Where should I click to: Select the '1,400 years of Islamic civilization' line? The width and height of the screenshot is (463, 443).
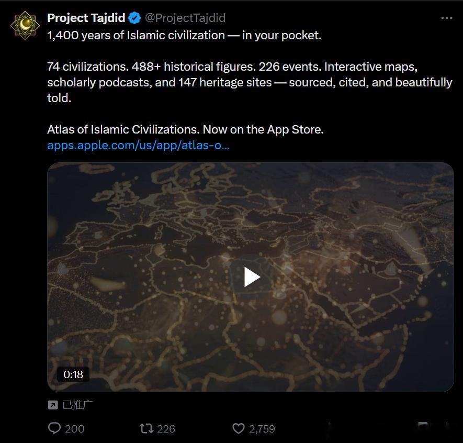click(184, 36)
